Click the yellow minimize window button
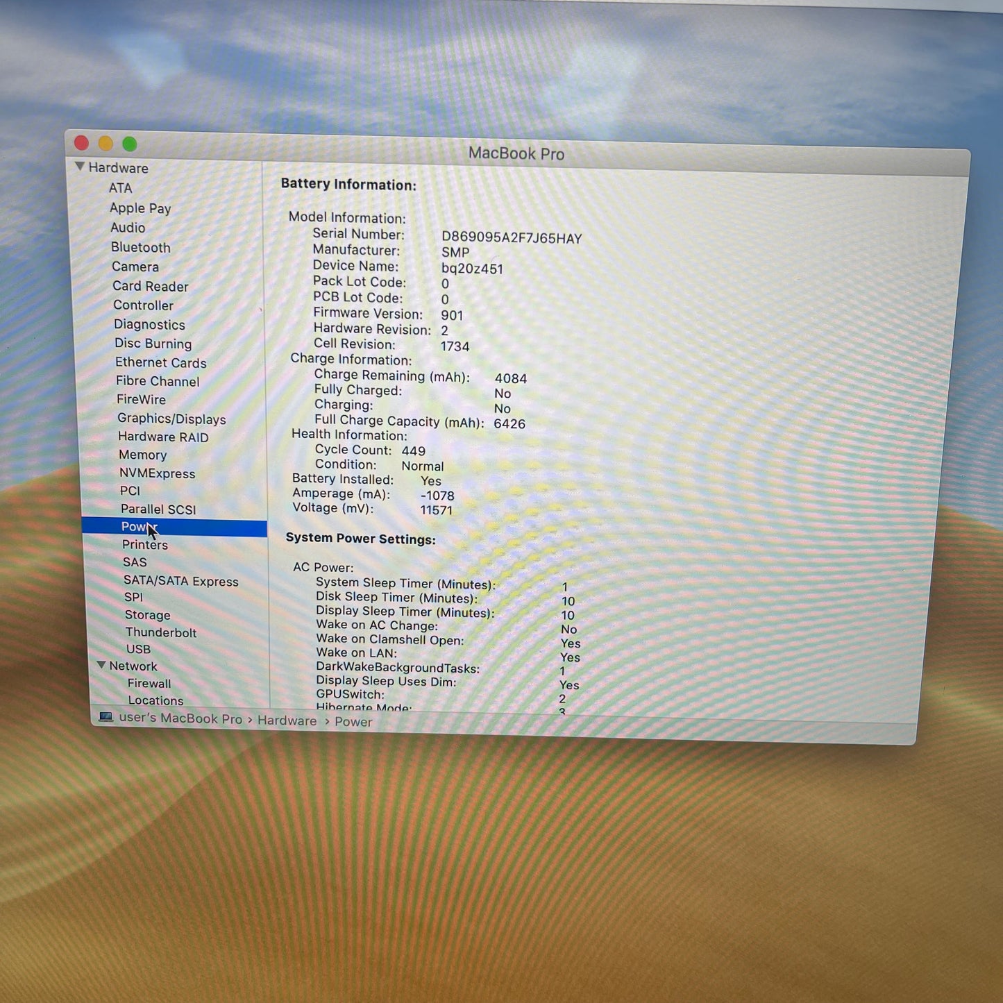The height and width of the screenshot is (1003, 1003). (106, 144)
